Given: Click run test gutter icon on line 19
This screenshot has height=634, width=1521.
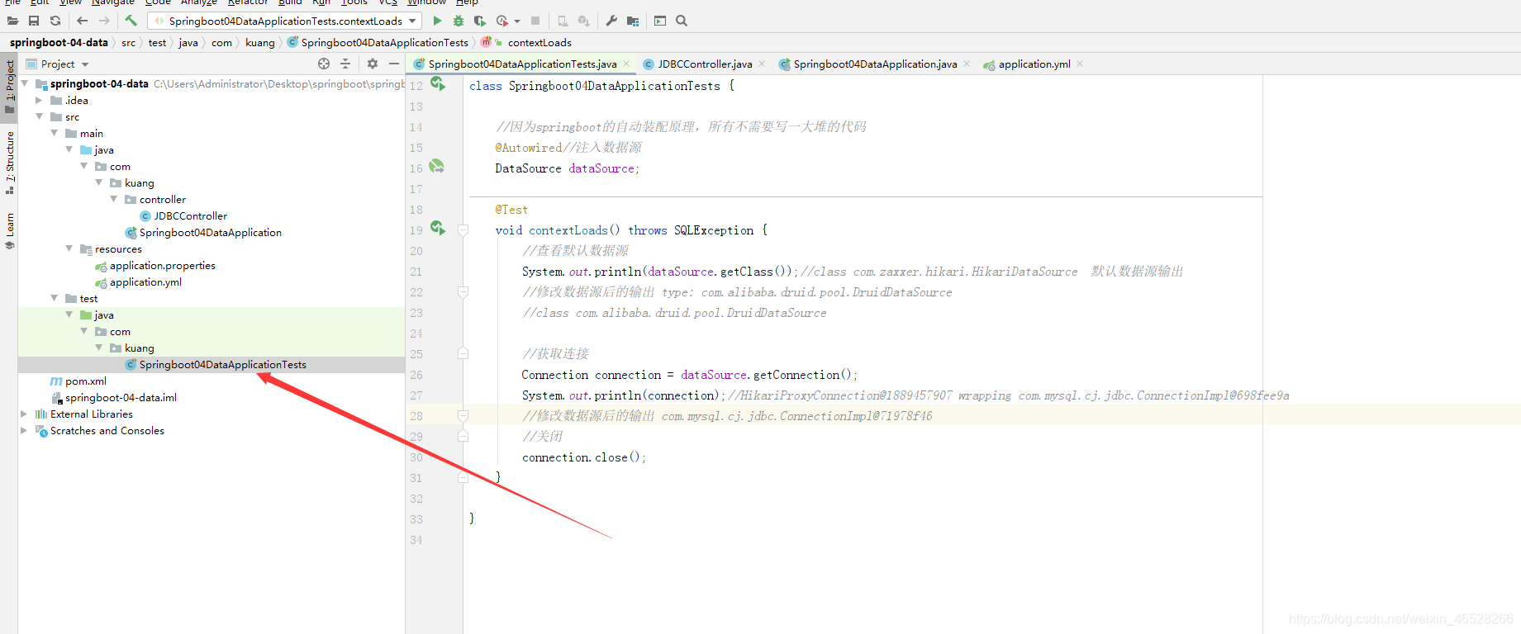Looking at the screenshot, I should coord(438,228).
